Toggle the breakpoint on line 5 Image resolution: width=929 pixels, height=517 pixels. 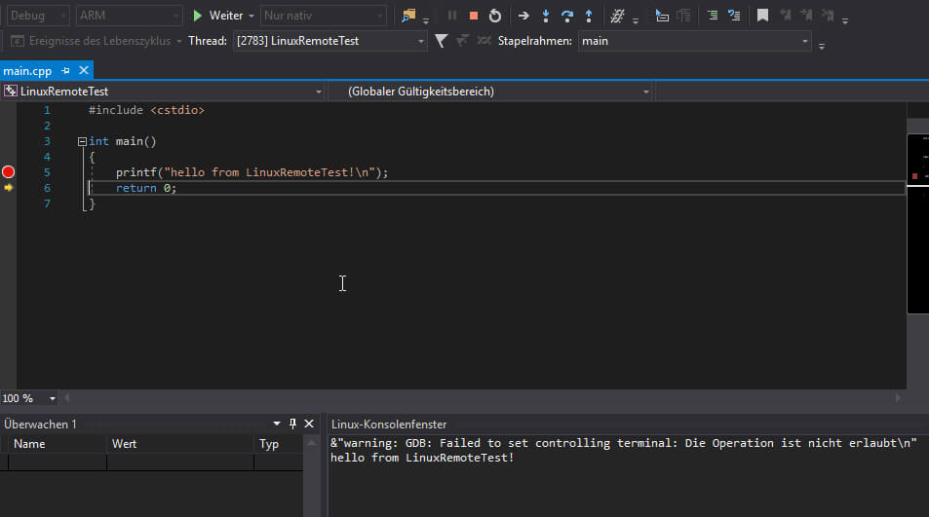(9, 172)
